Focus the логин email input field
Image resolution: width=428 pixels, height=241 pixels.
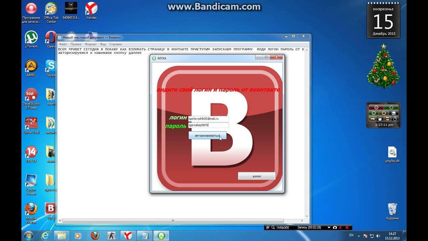(209, 118)
